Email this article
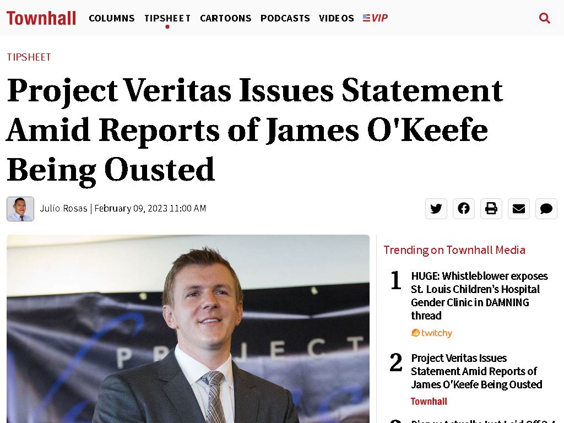This screenshot has width=564, height=423. 519,209
